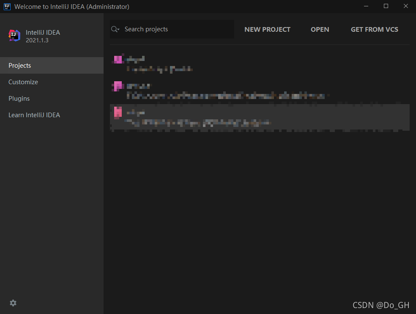Open the settings gear options menu

[x=13, y=303]
